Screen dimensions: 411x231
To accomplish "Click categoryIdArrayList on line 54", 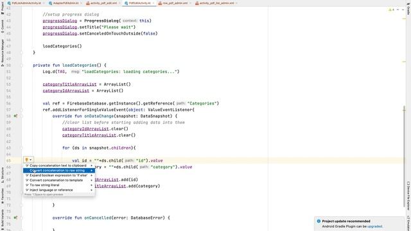I will tap(66, 90).
